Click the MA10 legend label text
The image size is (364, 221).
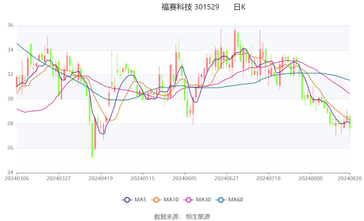coord(171,200)
